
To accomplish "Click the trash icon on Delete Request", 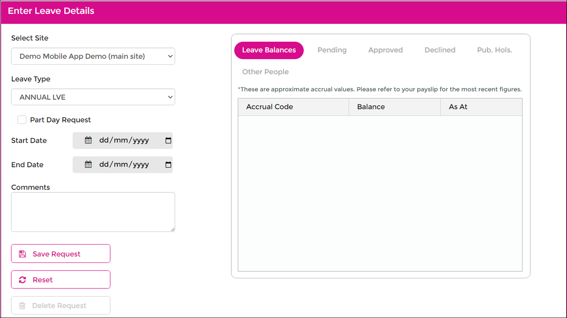I will [x=22, y=305].
